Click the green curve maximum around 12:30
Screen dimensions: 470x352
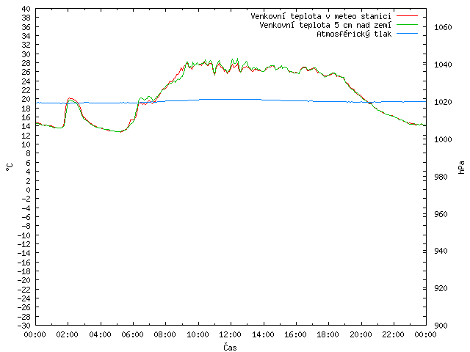pos(237,59)
